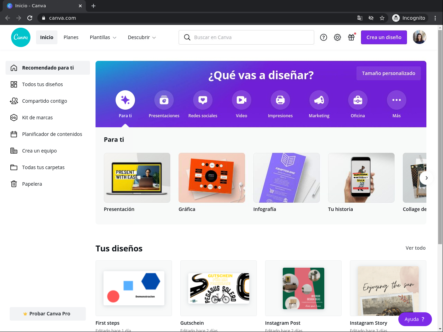443x332 pixels.
Task: Open the Inicio nav tab
Action: pyautogui.click(x=47, y=37)
